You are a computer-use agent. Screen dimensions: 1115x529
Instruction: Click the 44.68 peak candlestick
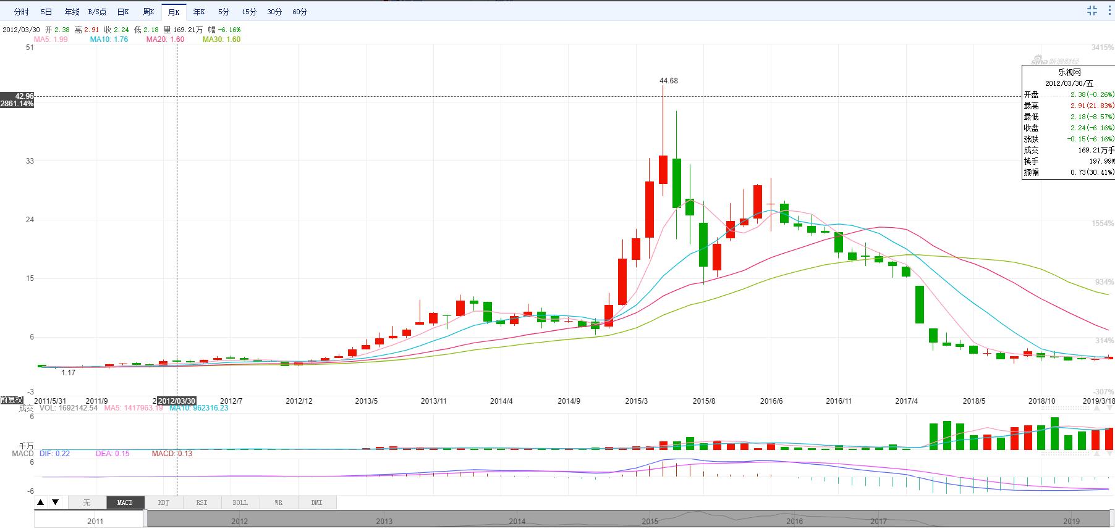click(x=663, y=169)
